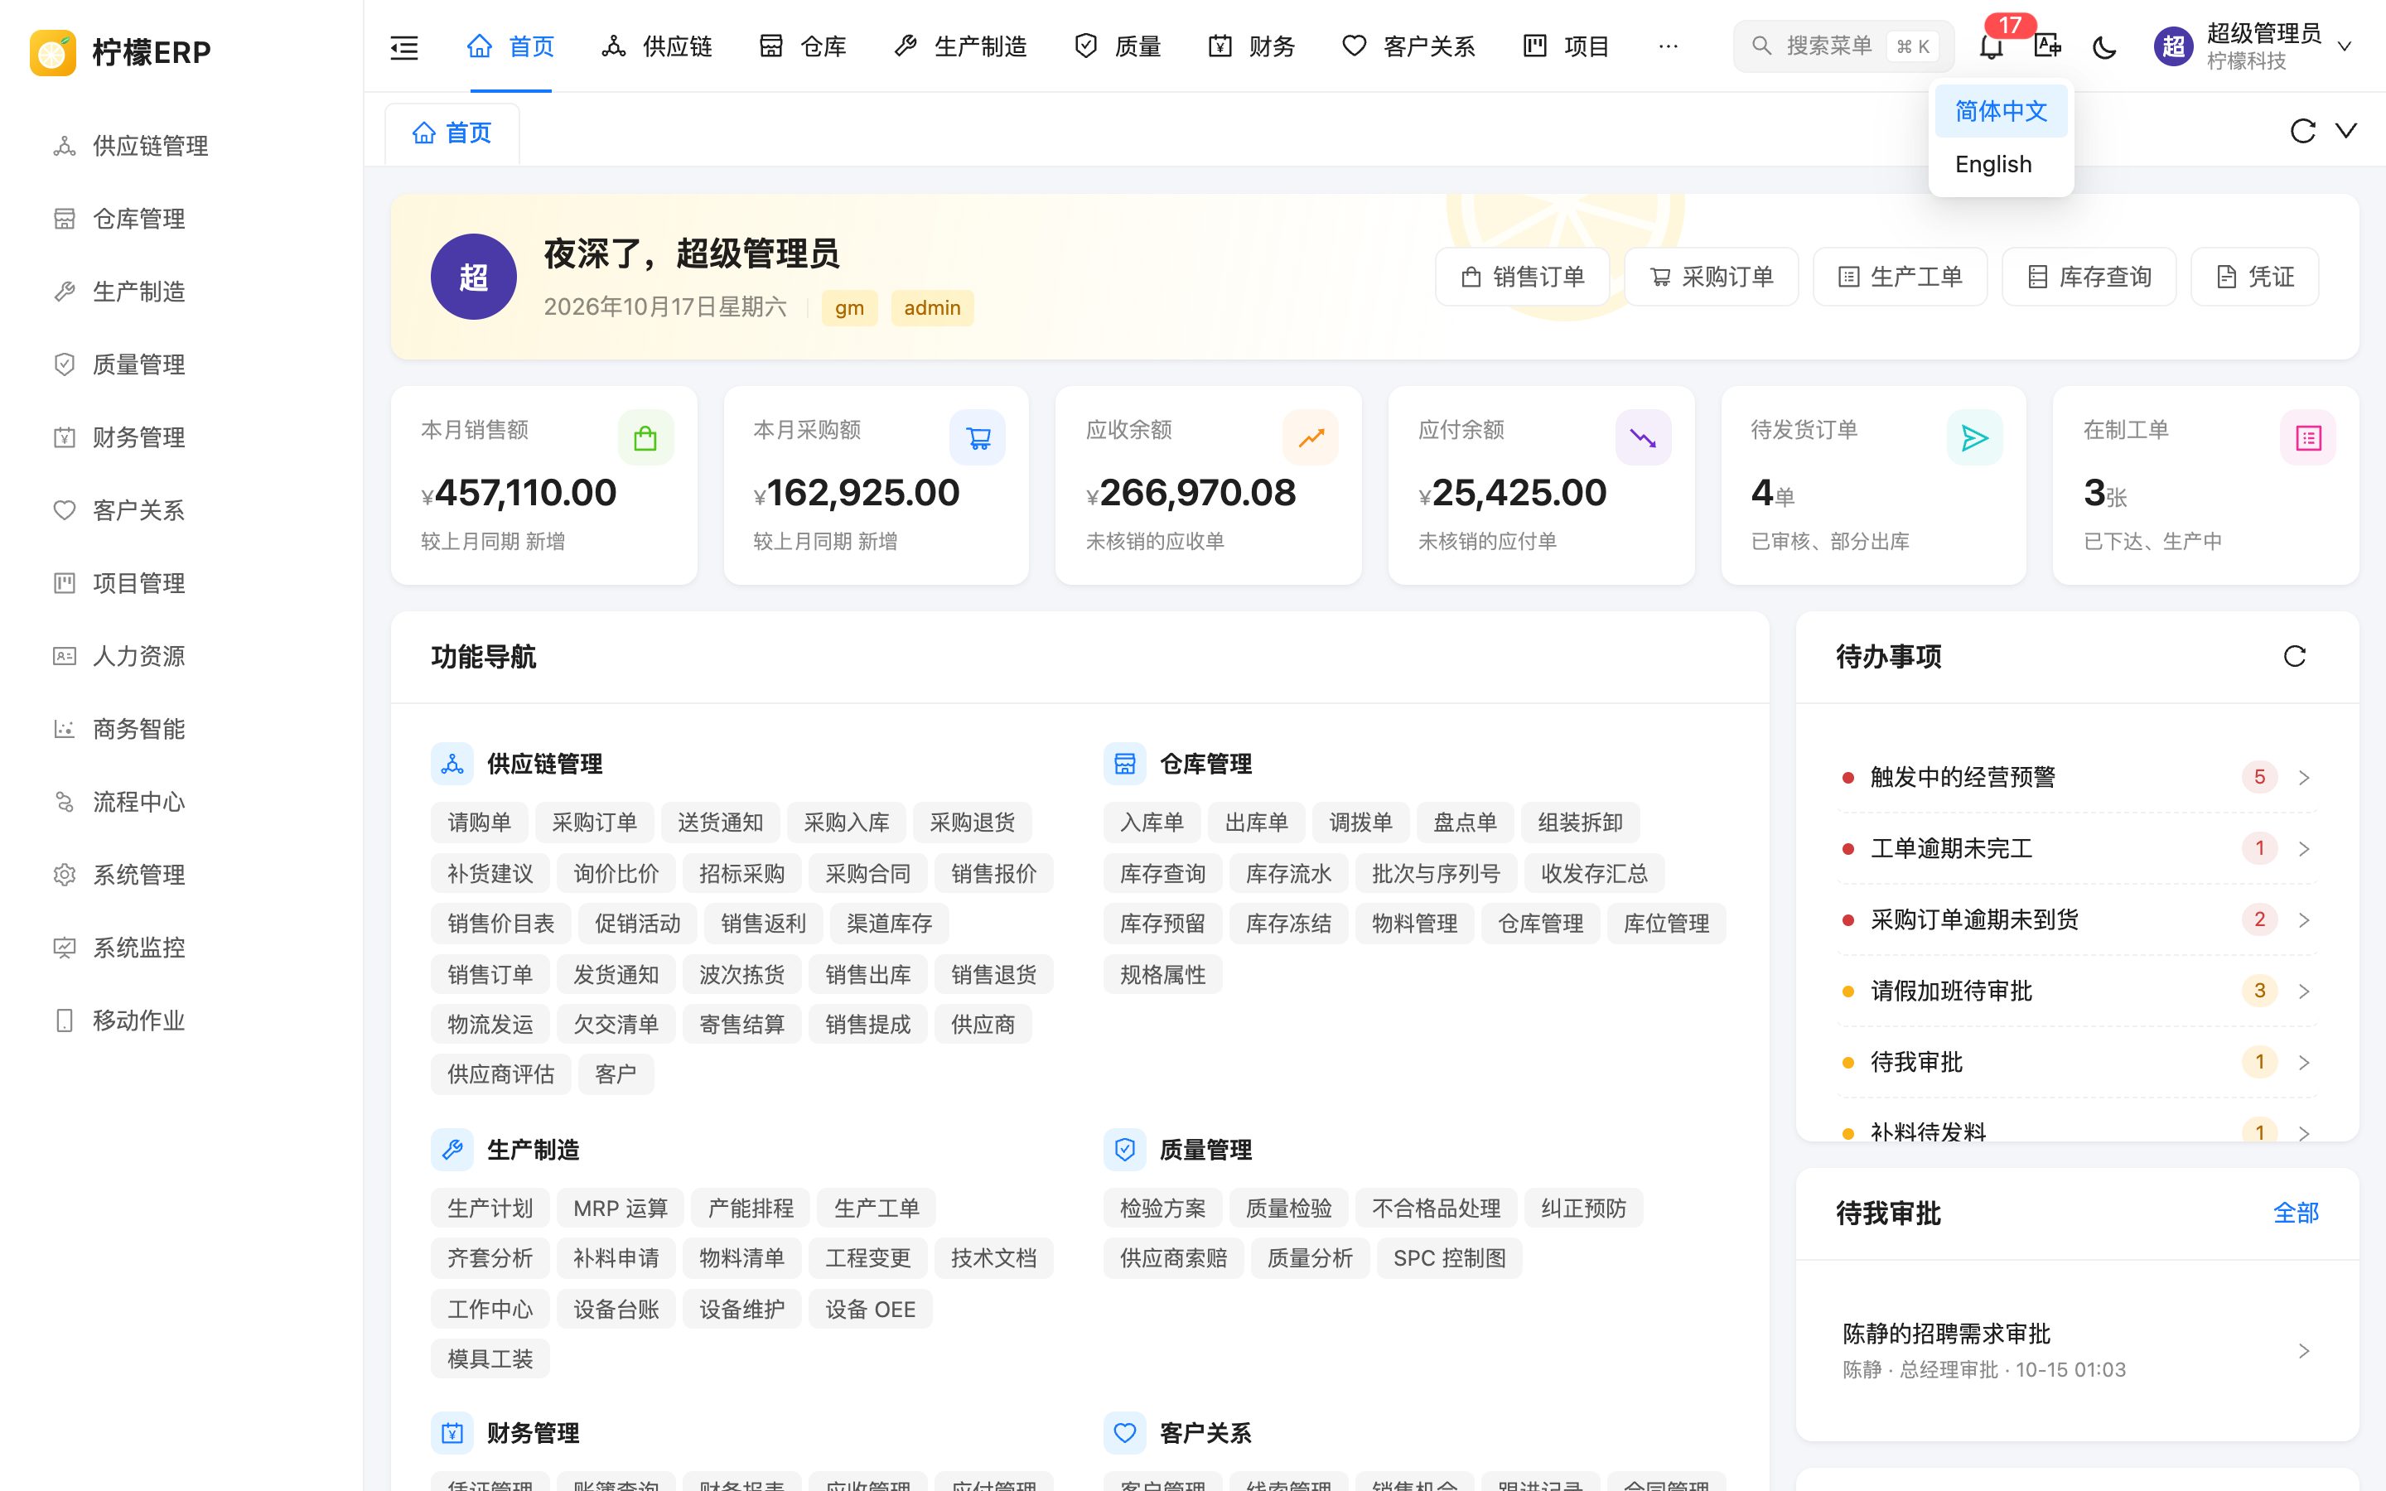
Task: Open 凭证 quick button
Action: (x=2255, y=277)
